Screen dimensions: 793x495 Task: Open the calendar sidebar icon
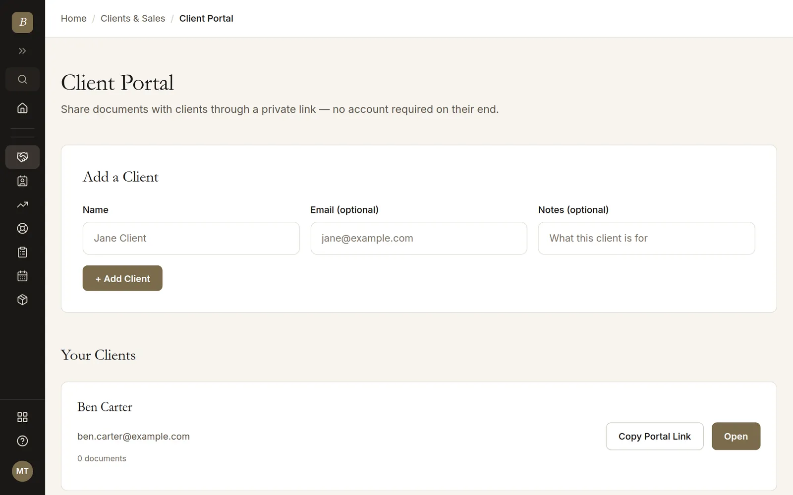coord(22,276)
